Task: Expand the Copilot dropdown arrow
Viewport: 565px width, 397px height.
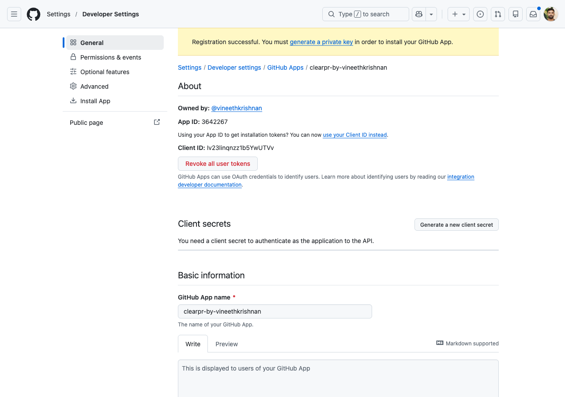Action: pos(431,14)
